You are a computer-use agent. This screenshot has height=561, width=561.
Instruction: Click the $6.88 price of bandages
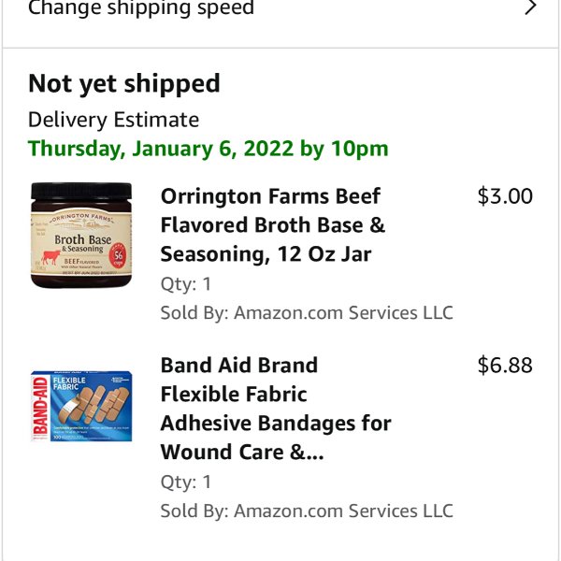pyautogui.click(x=505, y=366)
